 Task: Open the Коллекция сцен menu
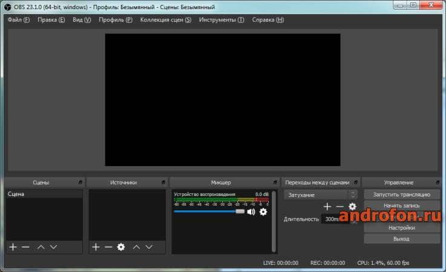tap(166, 20)
